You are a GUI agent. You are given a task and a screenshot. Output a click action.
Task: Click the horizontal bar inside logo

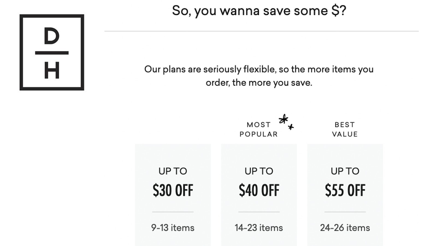tap(52, 53)
